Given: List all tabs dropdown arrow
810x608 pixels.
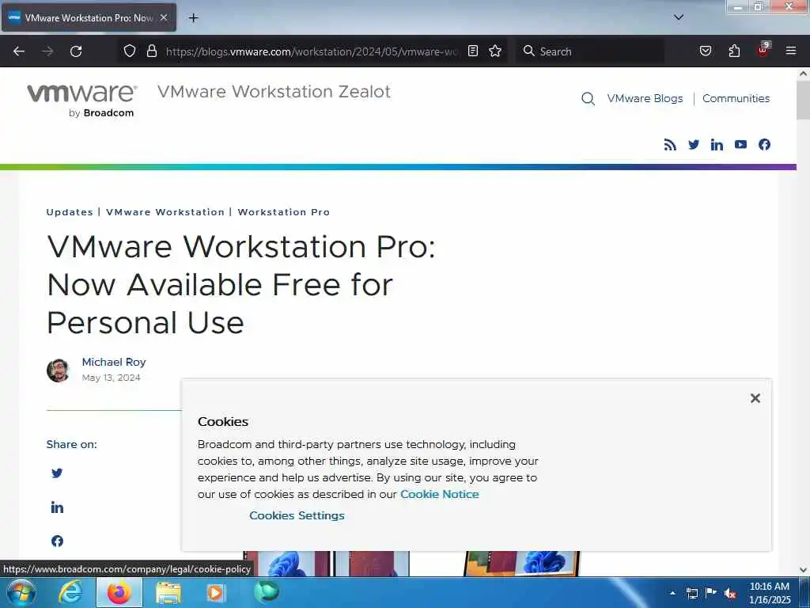Looking at the screenshot, I should pos(679,17).
